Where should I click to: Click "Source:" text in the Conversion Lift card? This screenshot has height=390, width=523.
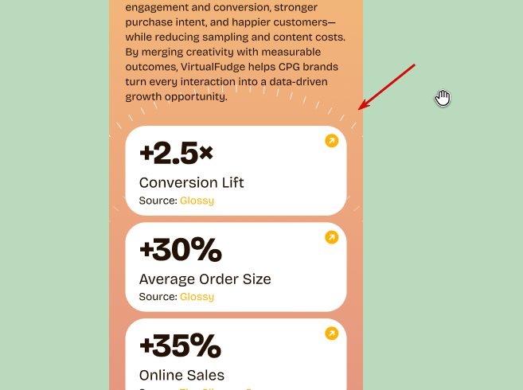coord(158,201)
